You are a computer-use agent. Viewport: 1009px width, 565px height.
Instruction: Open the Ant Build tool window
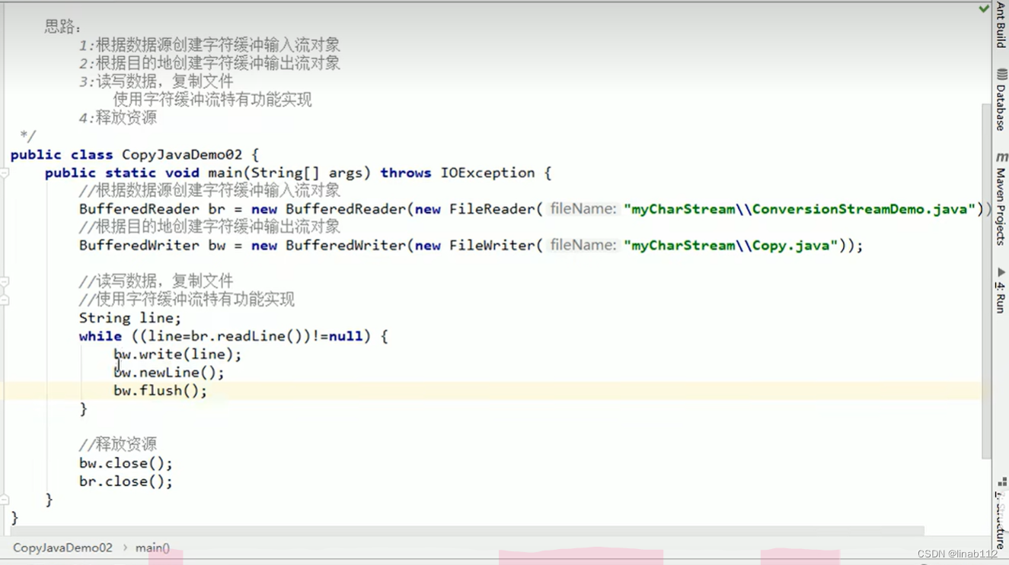[x=1001, y=26]
